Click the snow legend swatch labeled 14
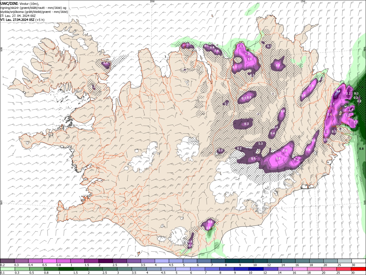 (x=289, y=261)
